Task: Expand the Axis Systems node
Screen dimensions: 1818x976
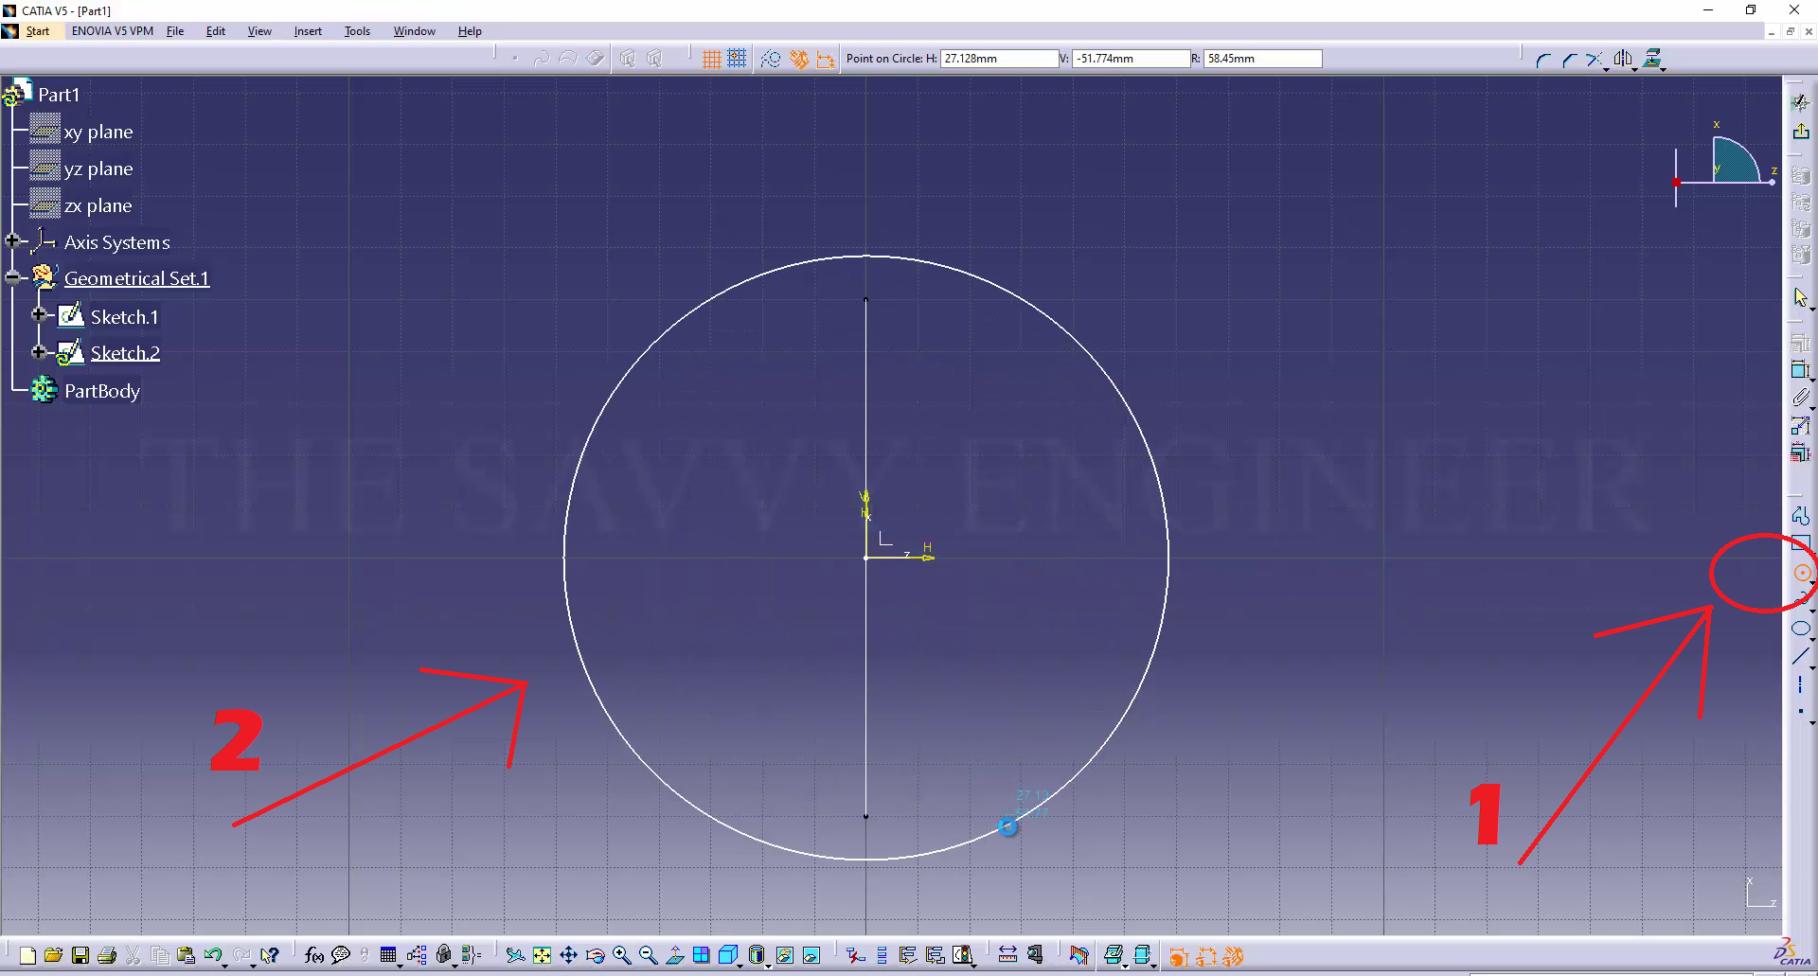Action: click(x=12, y=241)
